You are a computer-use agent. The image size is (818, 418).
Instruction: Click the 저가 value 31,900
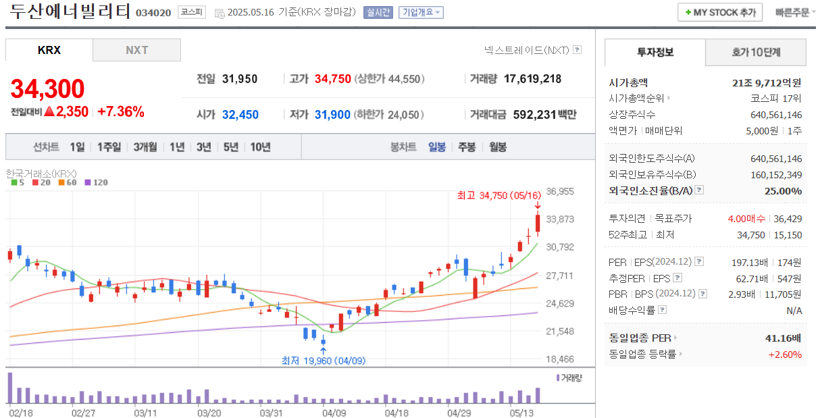[x=333, y=115]
